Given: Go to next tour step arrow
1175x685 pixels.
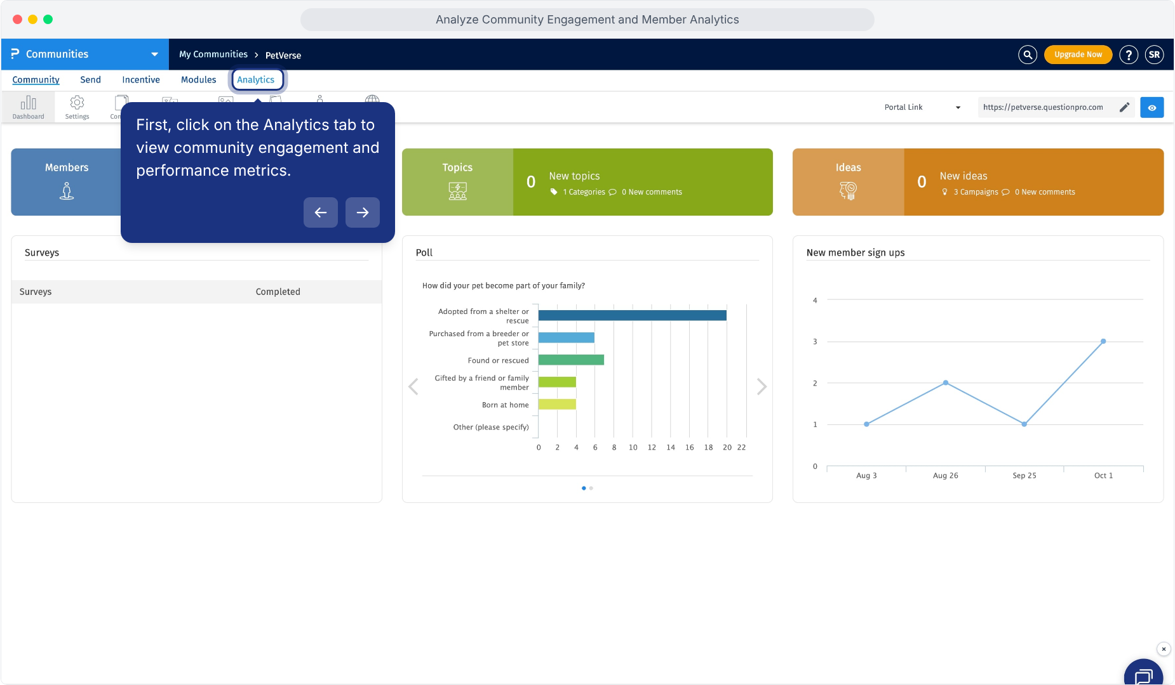Looking at the screenshot, I should click(x=363, y=212).
